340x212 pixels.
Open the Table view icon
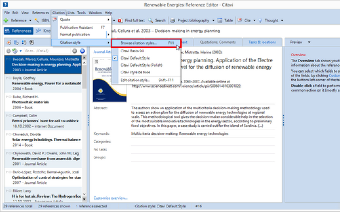coord(220,20)
